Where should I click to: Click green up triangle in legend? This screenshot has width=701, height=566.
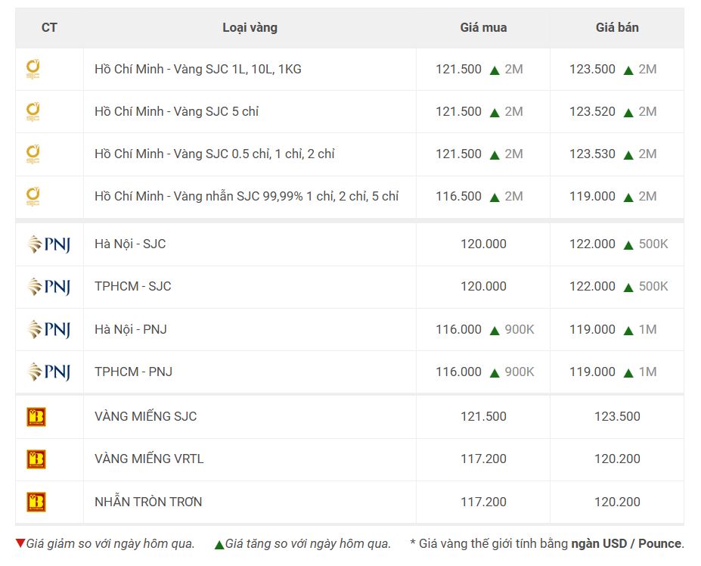pos(219,545)
